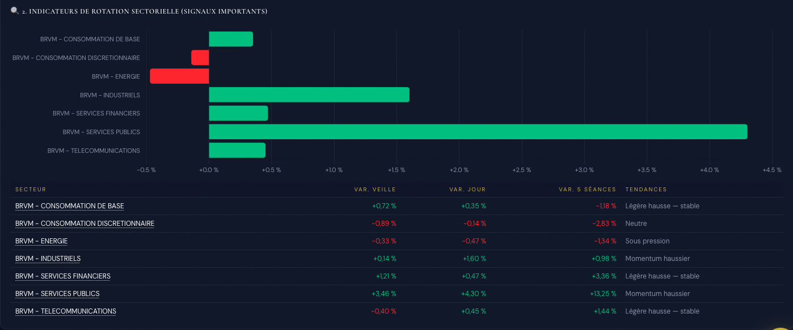Viewport: 793px width, 330px height.
Task: Select the green Services Financiers chart bar
Action: point(238,113)
